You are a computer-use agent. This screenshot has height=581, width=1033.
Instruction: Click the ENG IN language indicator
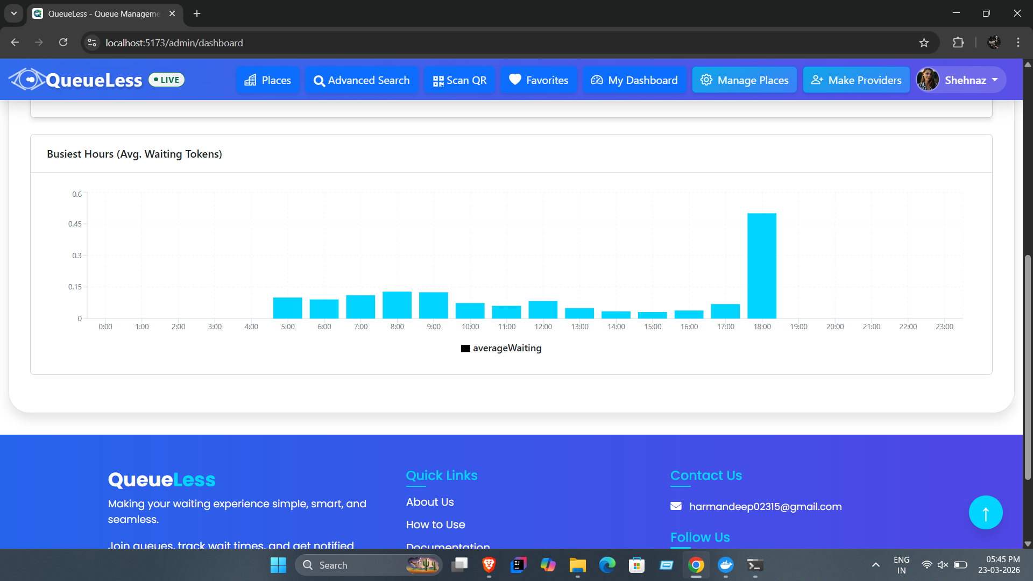(902, 565)
